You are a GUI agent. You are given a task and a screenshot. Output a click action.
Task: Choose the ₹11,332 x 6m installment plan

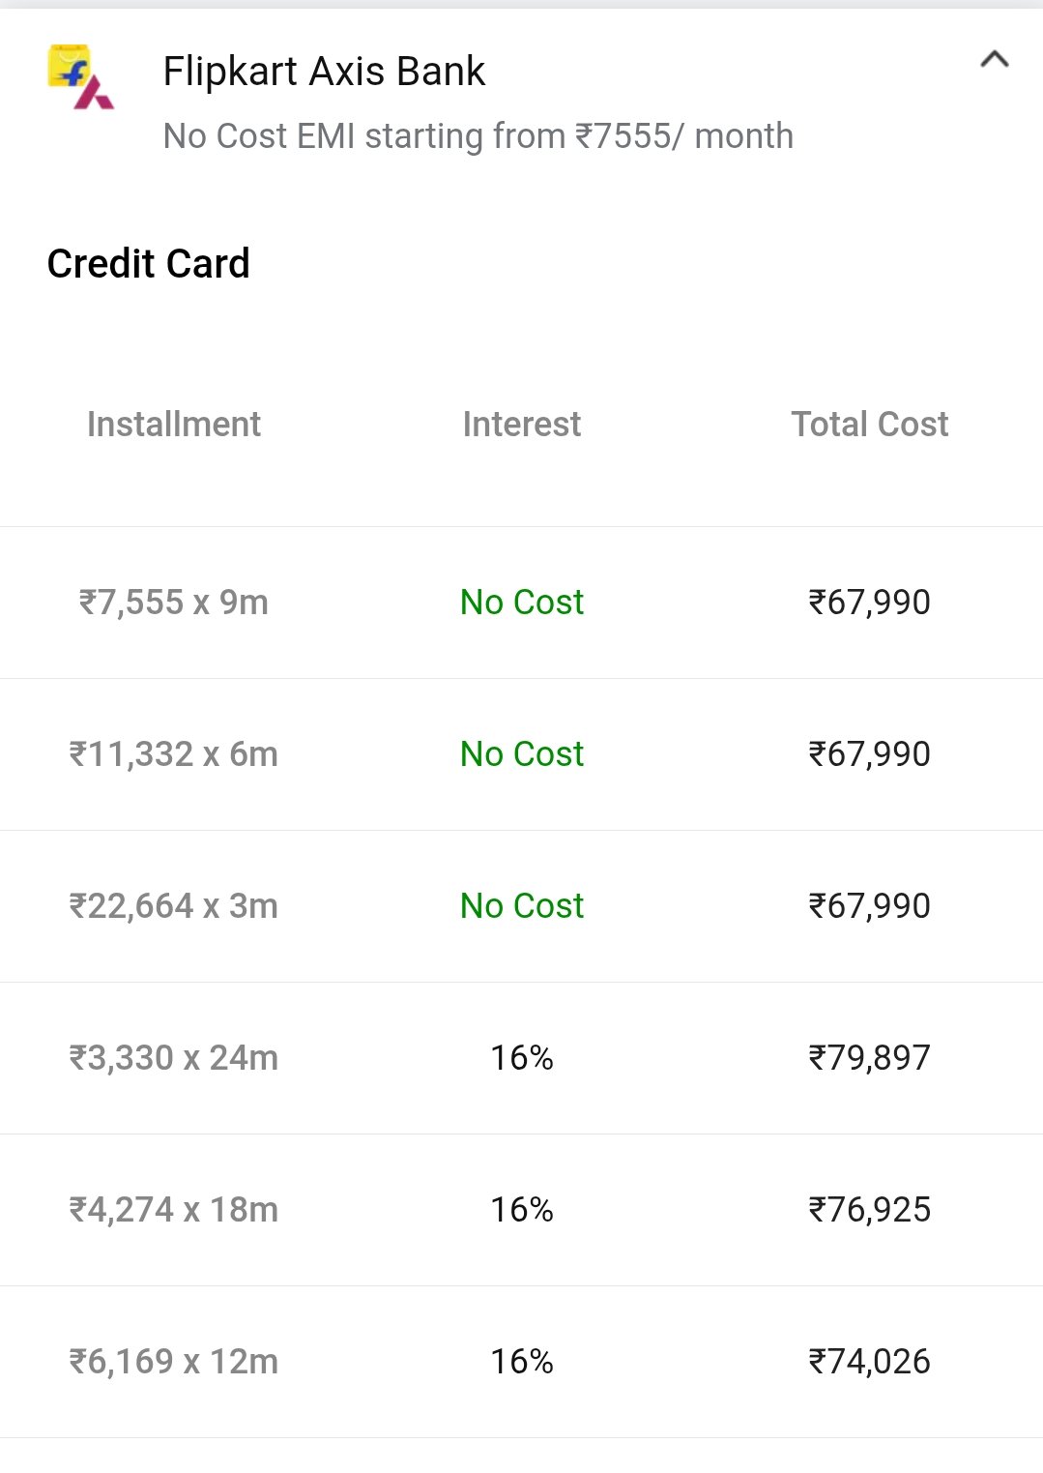click(522, 754)
